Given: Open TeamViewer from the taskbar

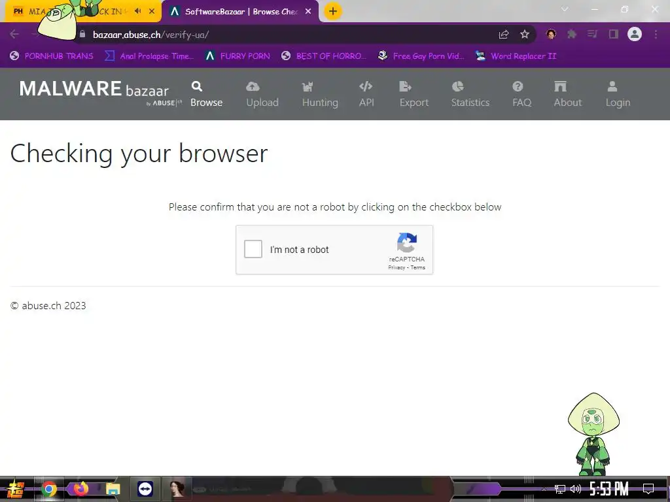Looking at the screenshot, I should tap(145, 489).
